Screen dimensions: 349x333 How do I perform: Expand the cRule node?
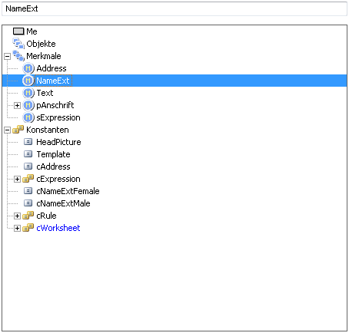tap(17, 216)
